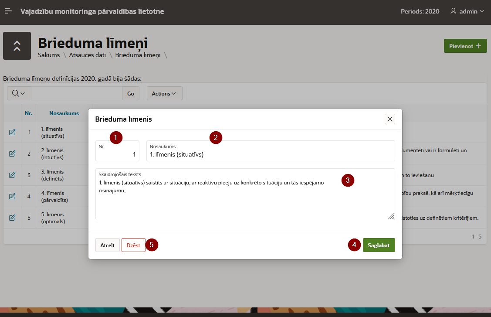This screenshot has width=491, height=317.
Task: Open the hamburger navigation menu
Action: pyautogui.click(x=8, y=11)
